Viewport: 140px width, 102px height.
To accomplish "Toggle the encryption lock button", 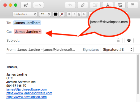I will [x=118, y=41].
